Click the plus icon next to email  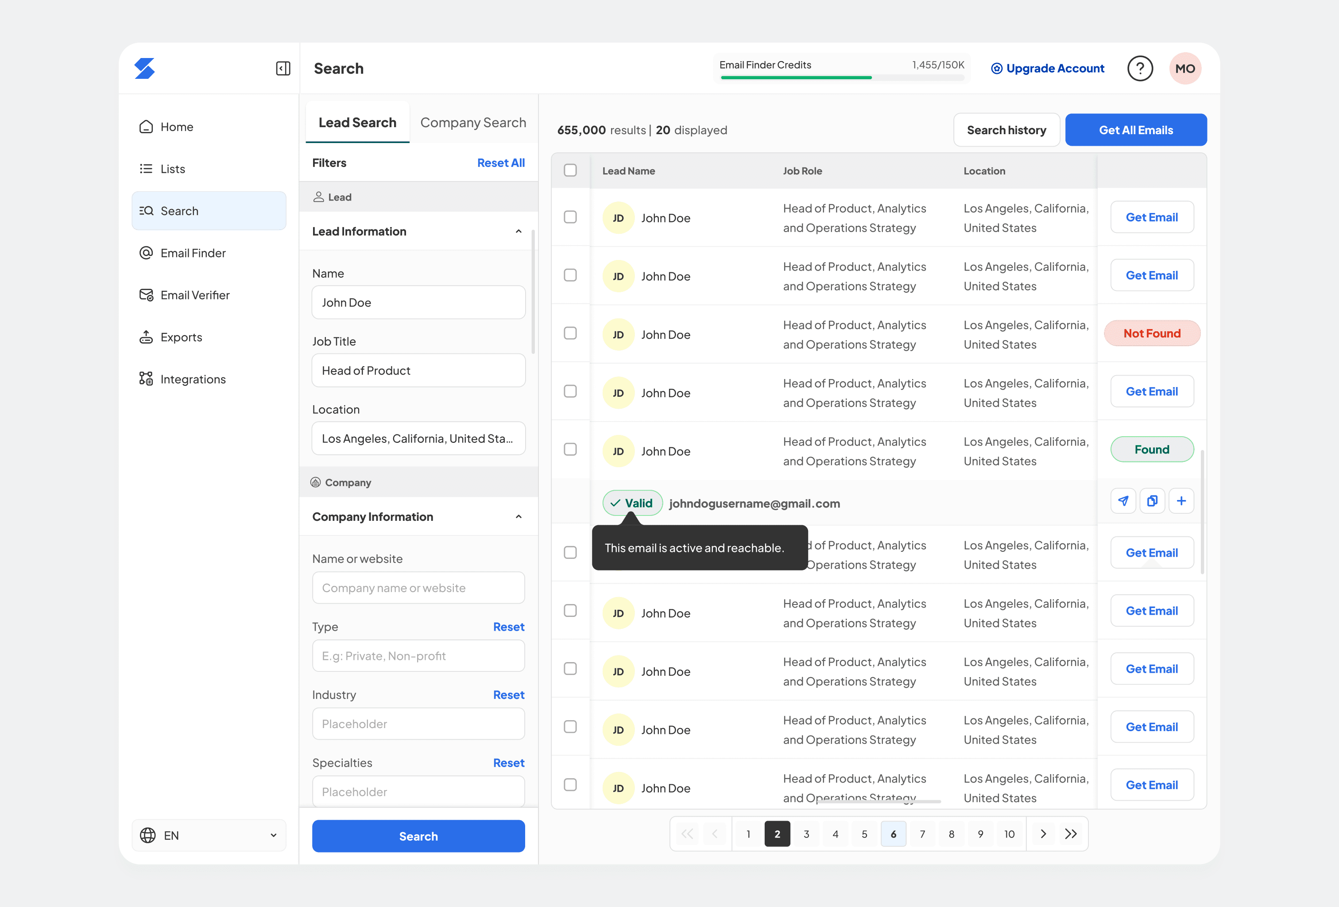point(1181,501)
